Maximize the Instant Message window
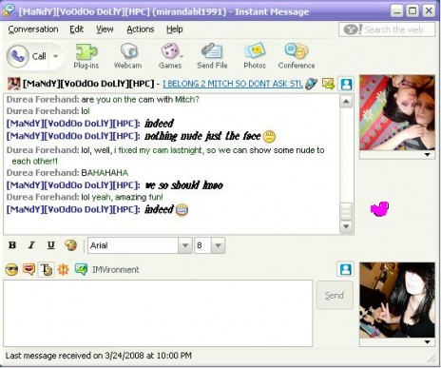 point(412,11)
